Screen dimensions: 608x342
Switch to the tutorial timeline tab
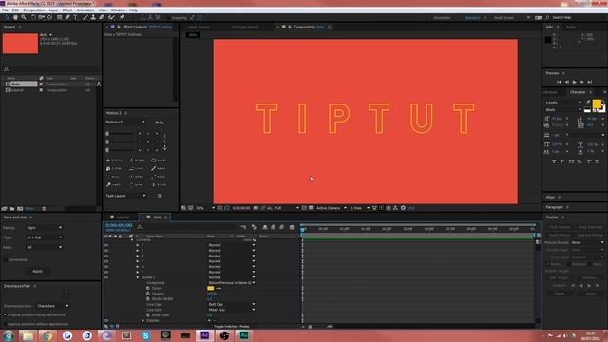coord(123,218)
